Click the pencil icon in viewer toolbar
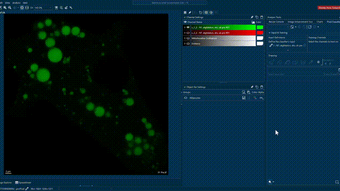 pos(190,13)
